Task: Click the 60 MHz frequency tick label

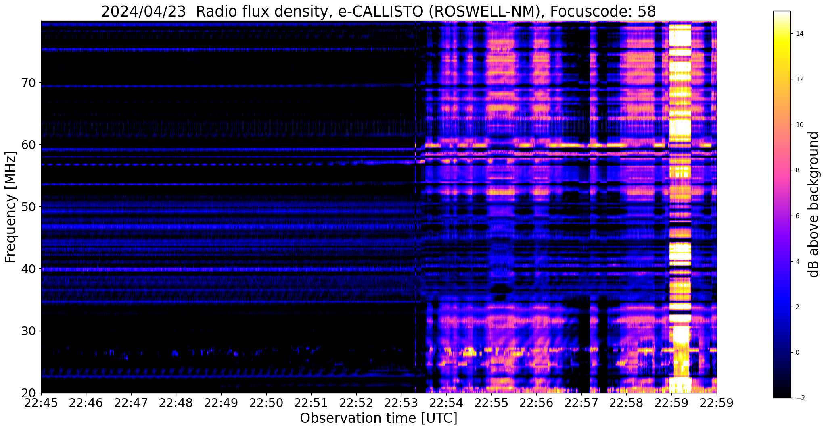Action: pos(28,145)
